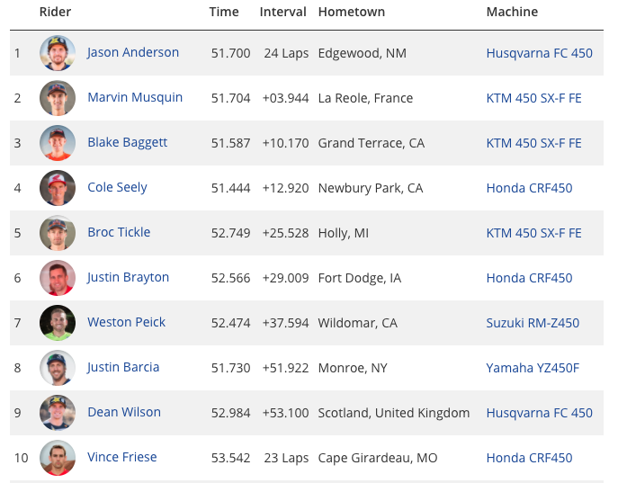The image size is (618, 483).
Task: Click the Machine column header
Action: [512, 12]
